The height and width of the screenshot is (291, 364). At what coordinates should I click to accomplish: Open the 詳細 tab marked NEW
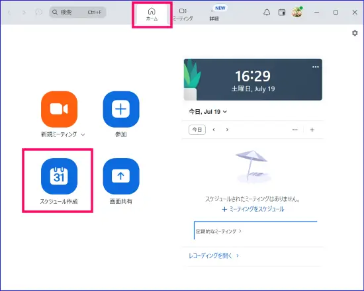point(214,14)
